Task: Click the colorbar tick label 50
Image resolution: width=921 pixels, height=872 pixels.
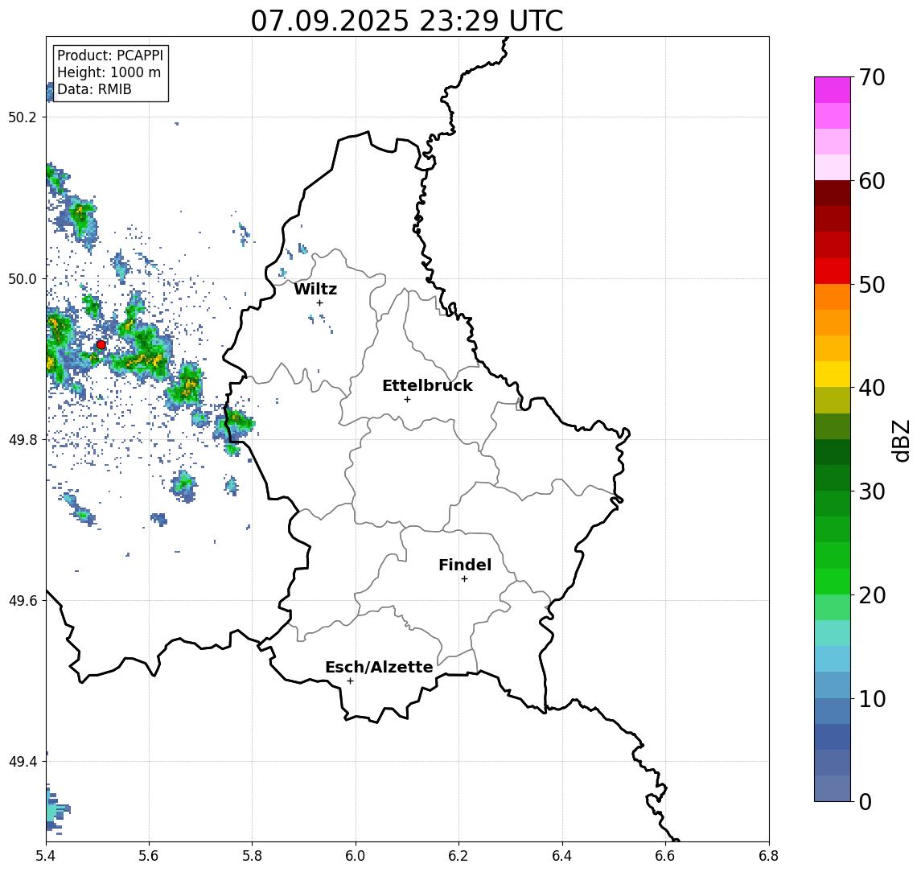Action: [x=872, y=285]
